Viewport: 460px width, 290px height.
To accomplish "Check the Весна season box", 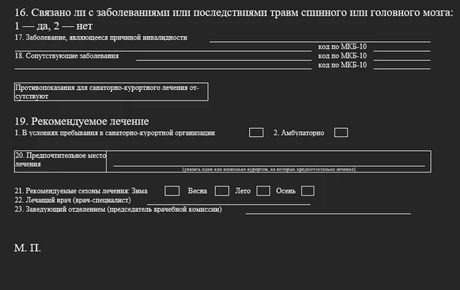I will [222, 190].
